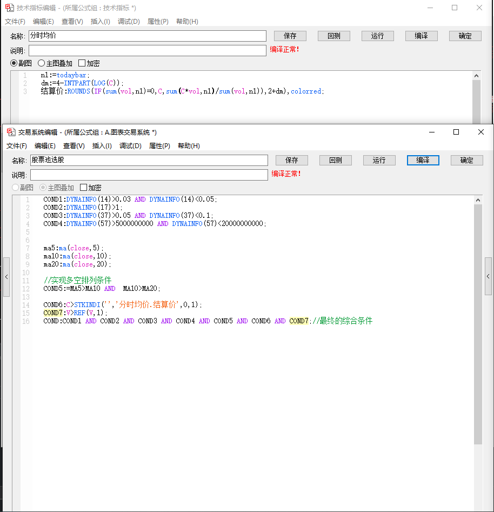Open 文件(F) menu in 交易系统编辑

click(x=17, y=146)
